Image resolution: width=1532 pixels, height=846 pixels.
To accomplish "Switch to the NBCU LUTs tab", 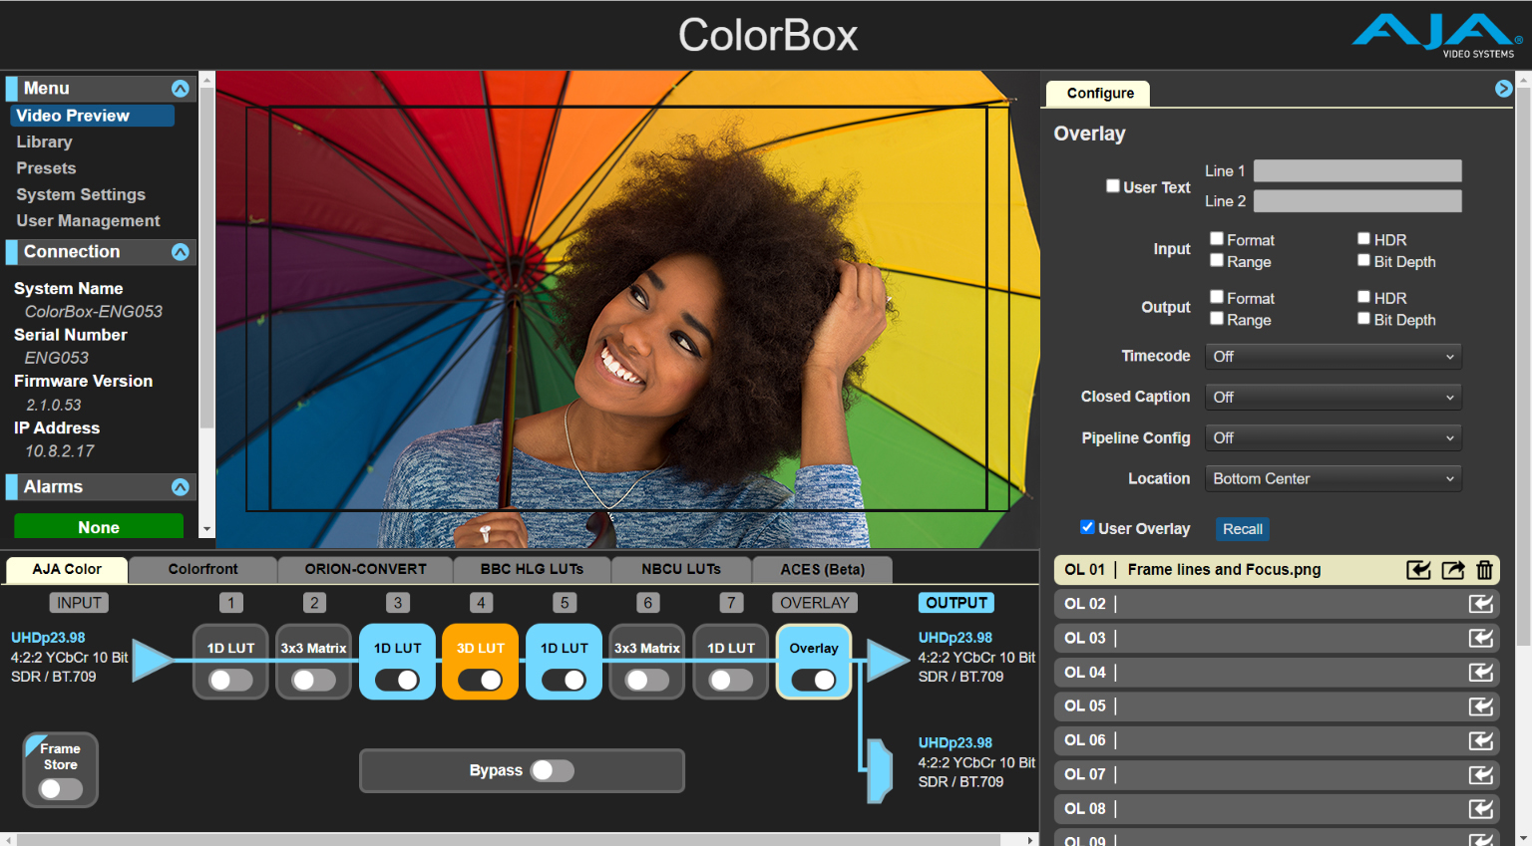I will [681, 569].
